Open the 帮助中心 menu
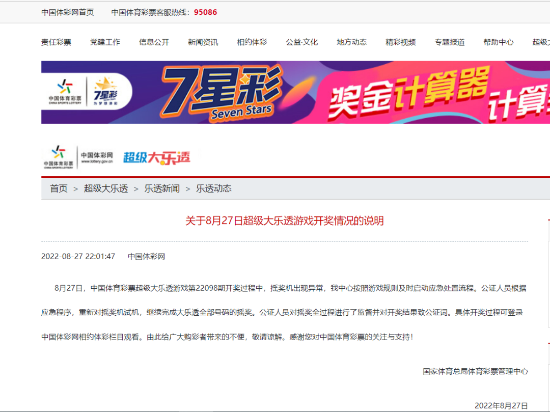Viewport: 550px width, 412px height. tap(499, 42)
